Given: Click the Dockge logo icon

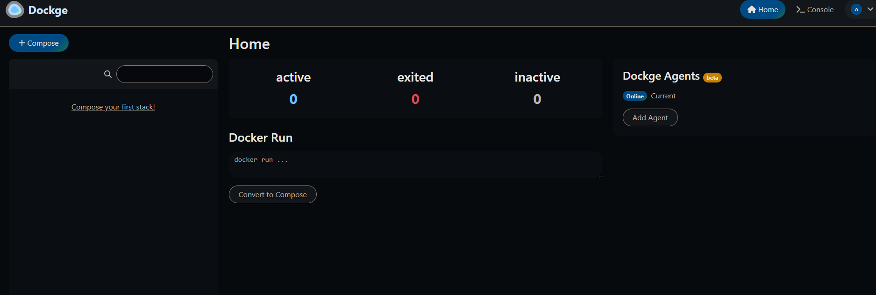Looking at the screenshot, I should 14,9.
